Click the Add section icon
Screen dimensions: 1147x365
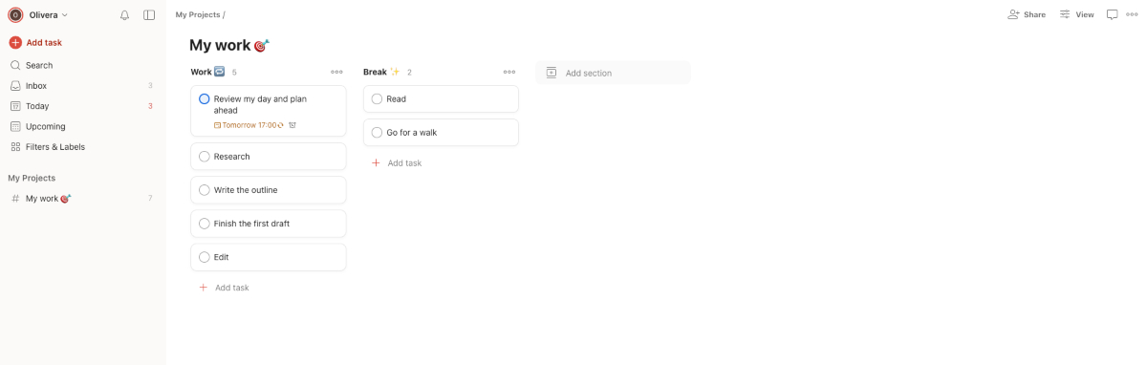tap(552, 73)
